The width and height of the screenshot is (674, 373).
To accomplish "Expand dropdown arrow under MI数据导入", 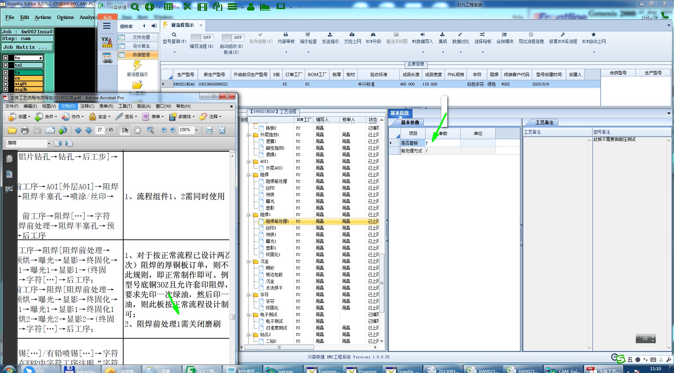I will click(x=423, y=52).
